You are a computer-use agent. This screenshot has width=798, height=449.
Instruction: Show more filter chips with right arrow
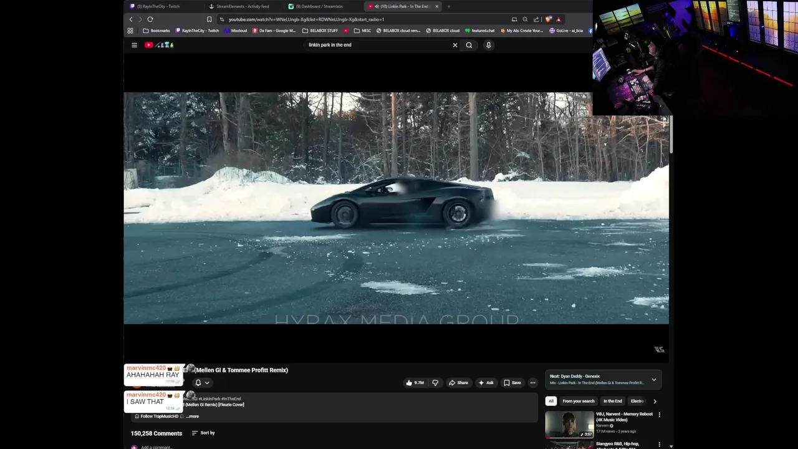(x=655, y=401)
